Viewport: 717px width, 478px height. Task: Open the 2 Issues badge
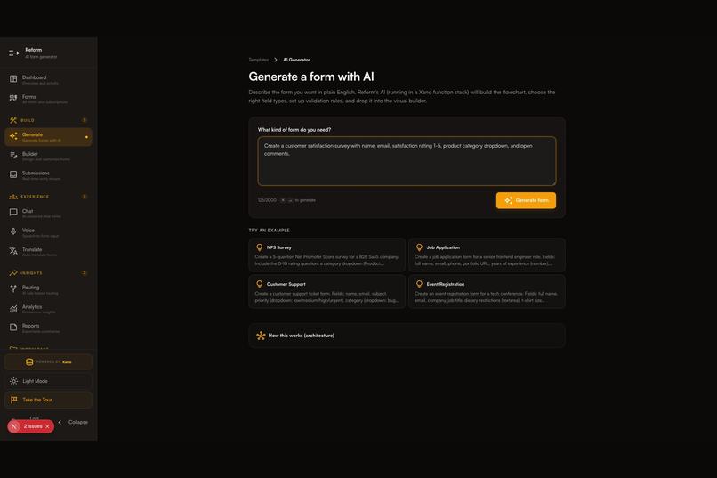(33, 426)
